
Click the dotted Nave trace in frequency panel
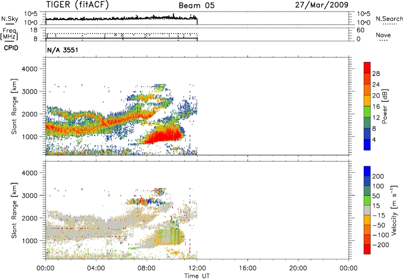click(x=121, y=34)
